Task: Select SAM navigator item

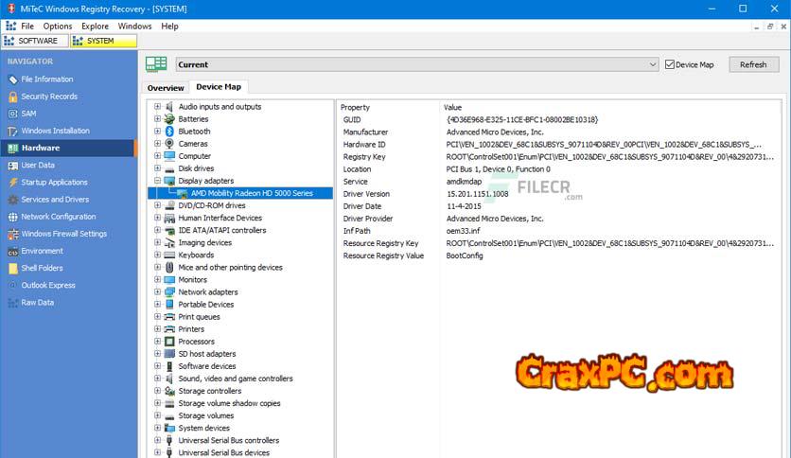Action: (x=28, y=114)
